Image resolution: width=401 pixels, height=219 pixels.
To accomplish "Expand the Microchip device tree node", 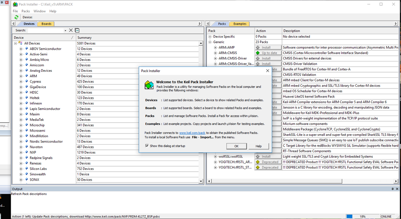I will (x=21, y=125).
